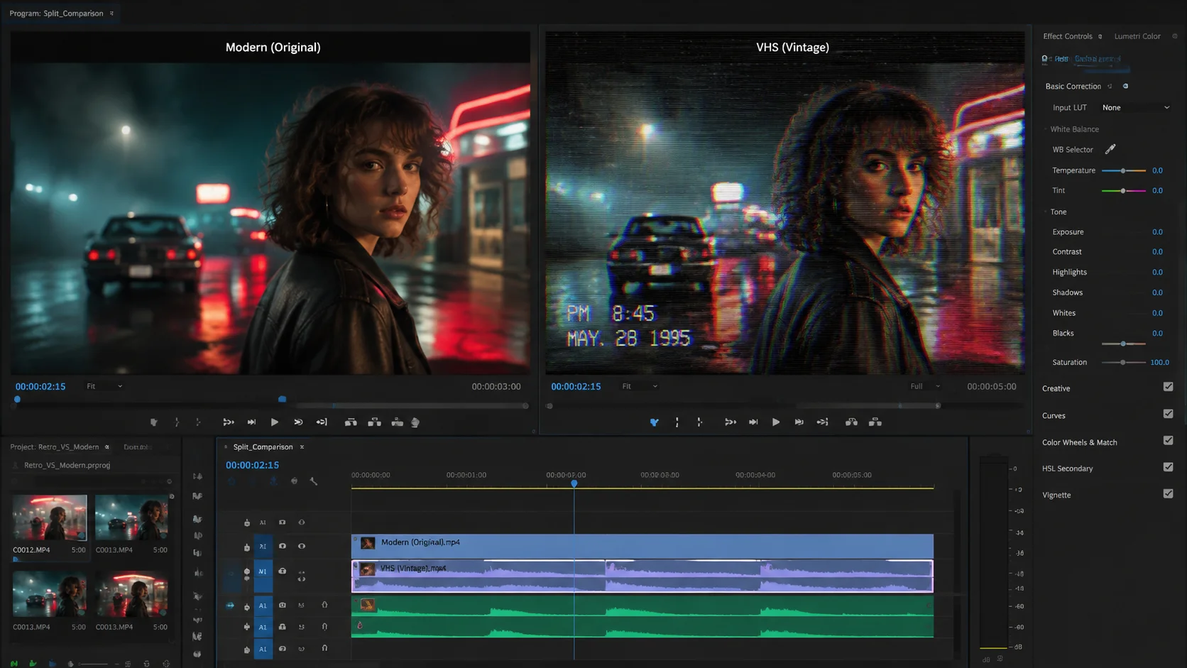This screenshot has height=668, width=1187.
Task: Add marker in Modern (Original) monitor
Action: click(153, 422)
